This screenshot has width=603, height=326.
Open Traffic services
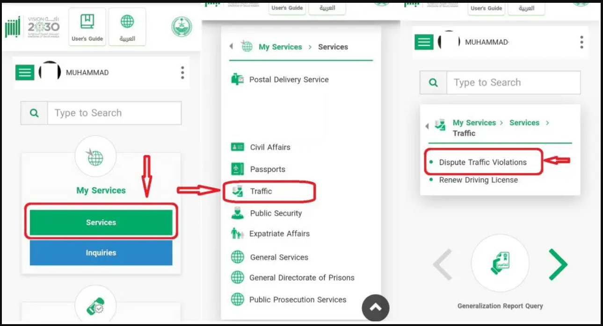[x=261, y=191]
